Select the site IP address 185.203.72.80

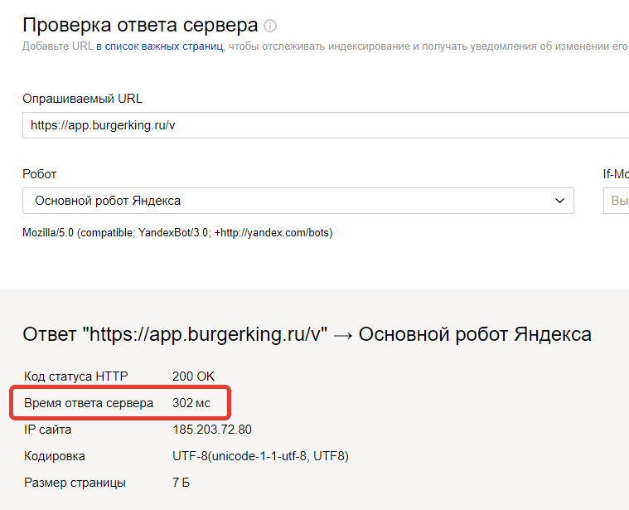click(x=212, y=430)
